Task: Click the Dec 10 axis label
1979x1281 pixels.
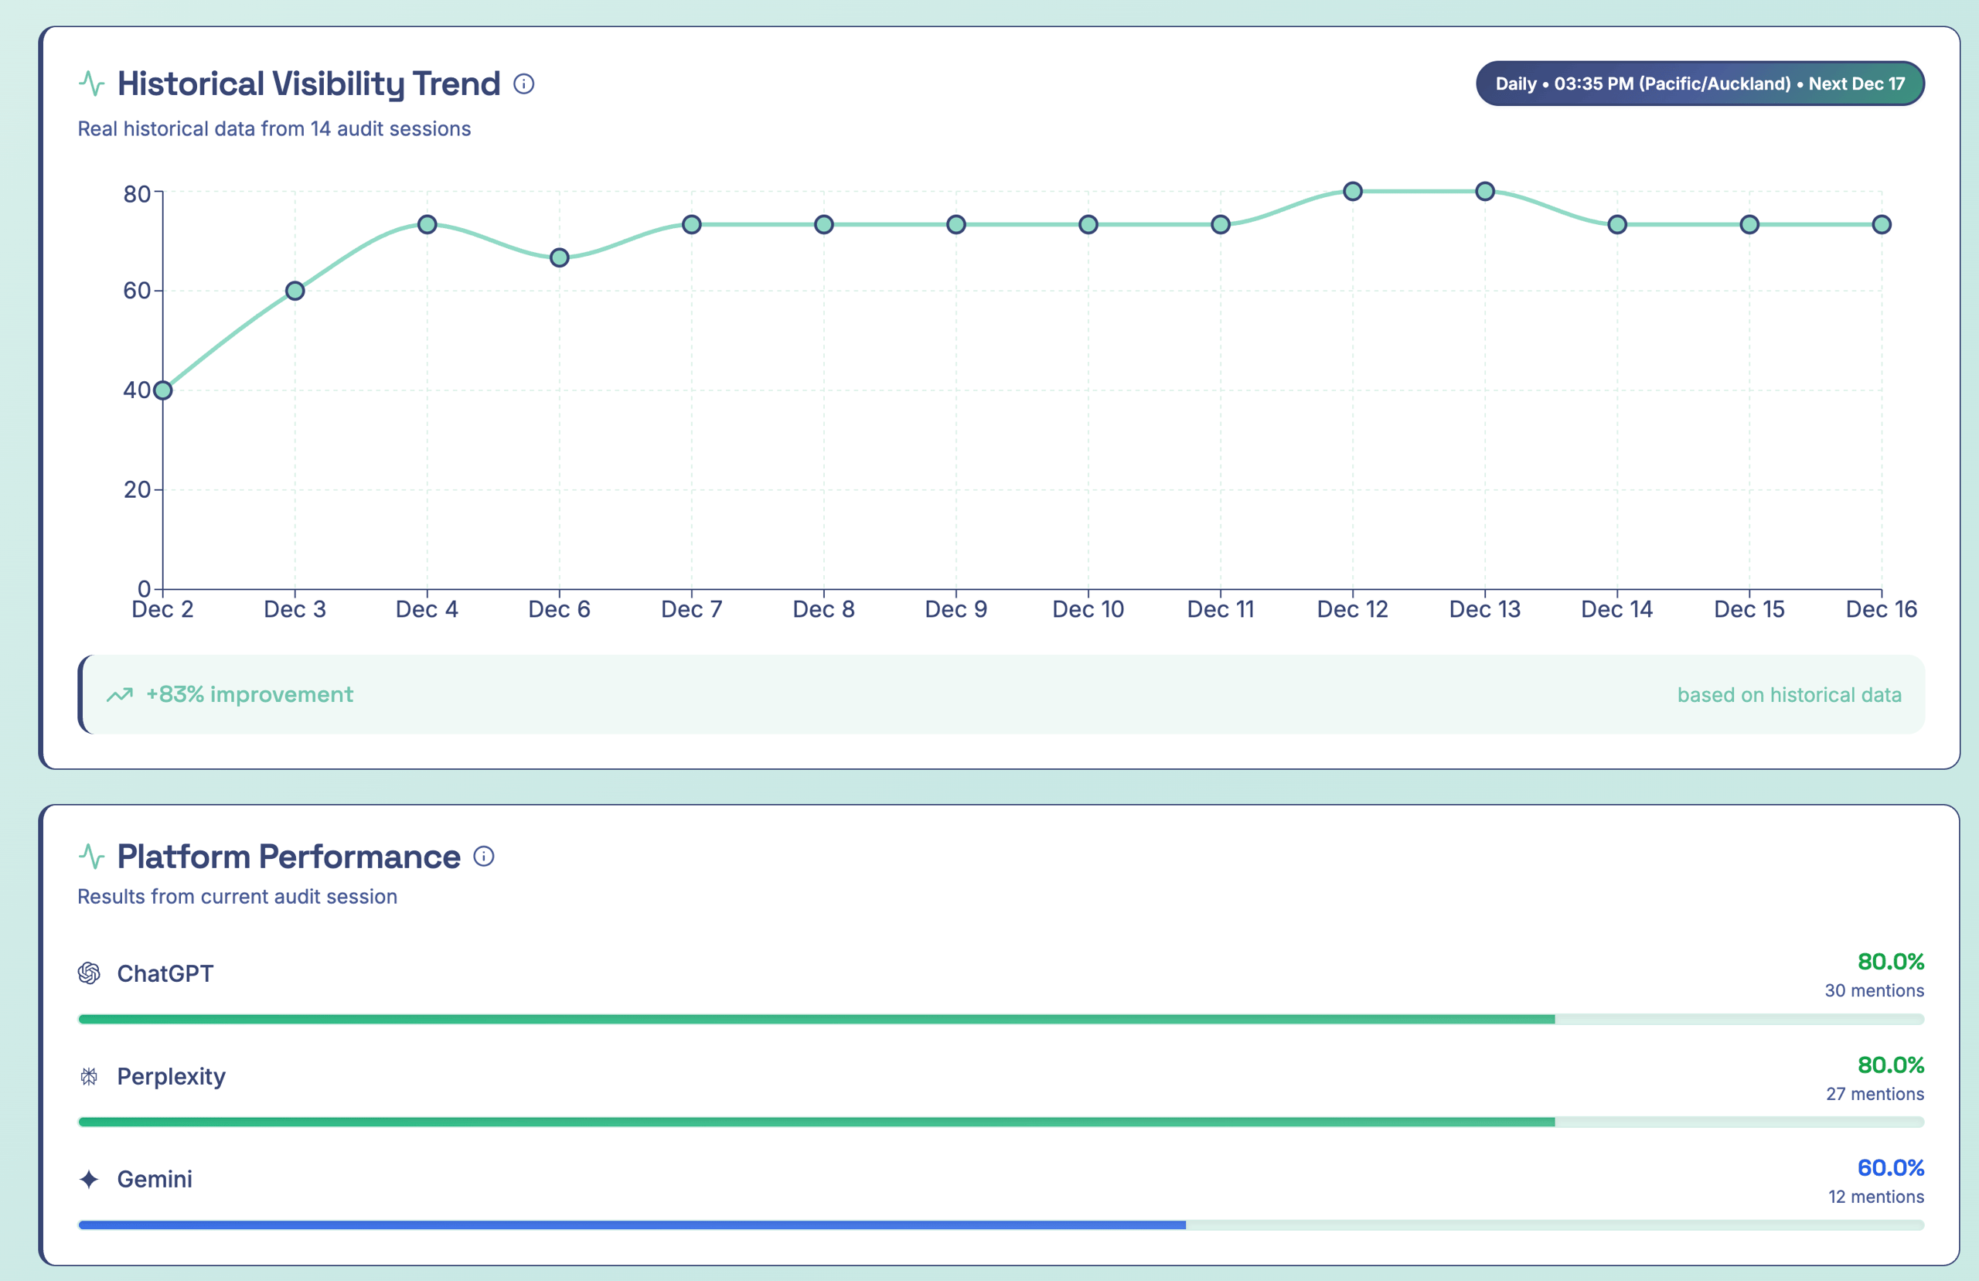Action: click(x=1088, y=610)
